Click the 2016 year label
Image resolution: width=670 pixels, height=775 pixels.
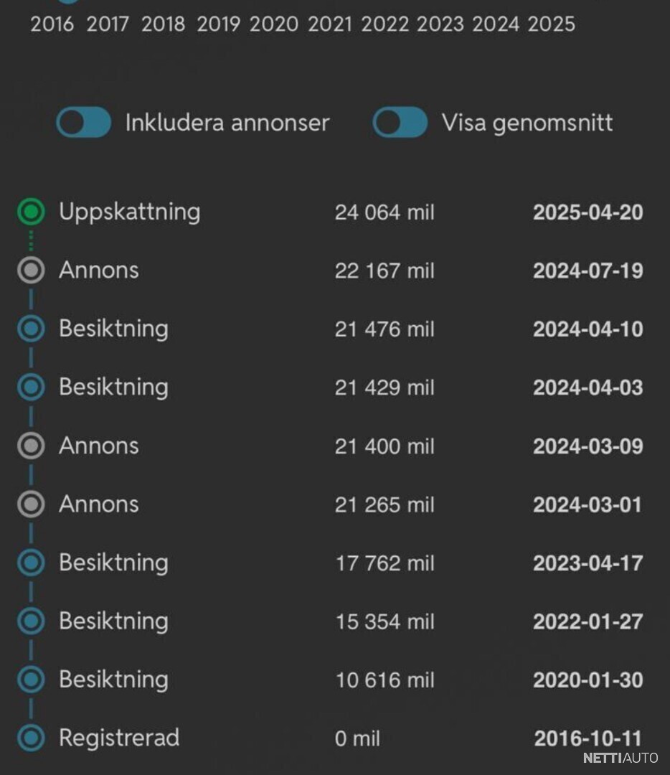52,24
